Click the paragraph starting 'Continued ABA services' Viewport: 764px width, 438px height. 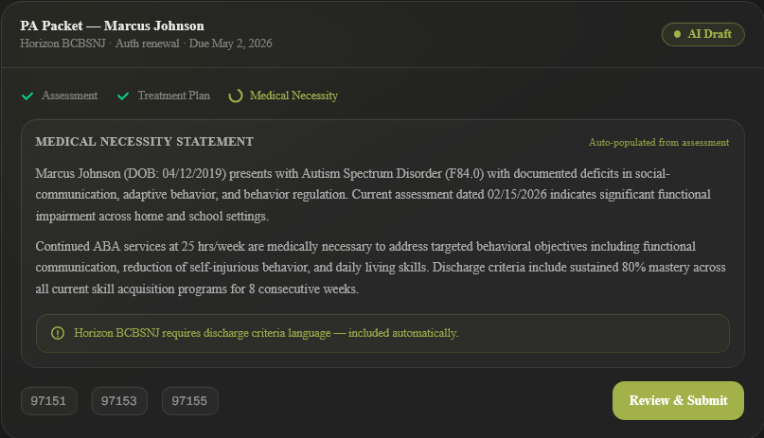coord(380,268)
